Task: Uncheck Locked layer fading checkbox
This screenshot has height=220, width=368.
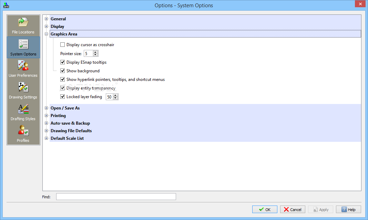Action: [62, 97]
